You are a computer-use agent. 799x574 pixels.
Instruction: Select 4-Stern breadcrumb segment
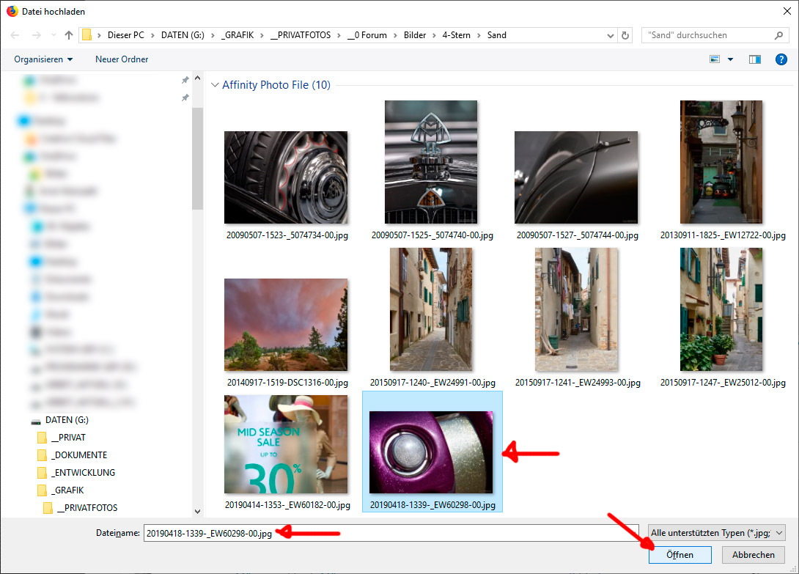456,35
